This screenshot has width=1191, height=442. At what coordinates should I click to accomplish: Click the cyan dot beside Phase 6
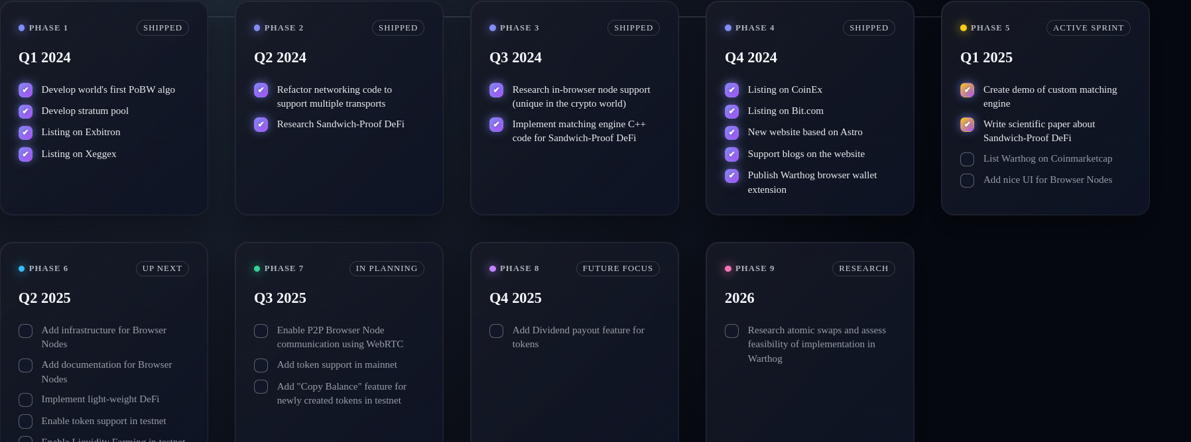coord(22,268)
